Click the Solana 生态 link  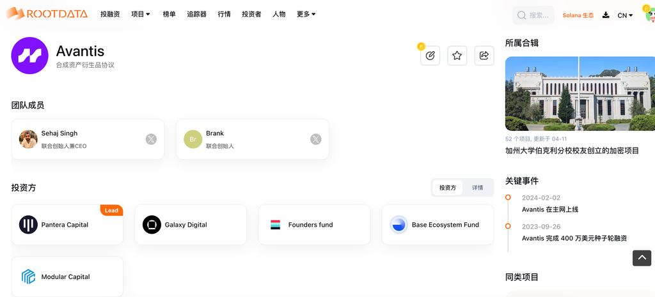pyautogui.click(x=578, y=15)
